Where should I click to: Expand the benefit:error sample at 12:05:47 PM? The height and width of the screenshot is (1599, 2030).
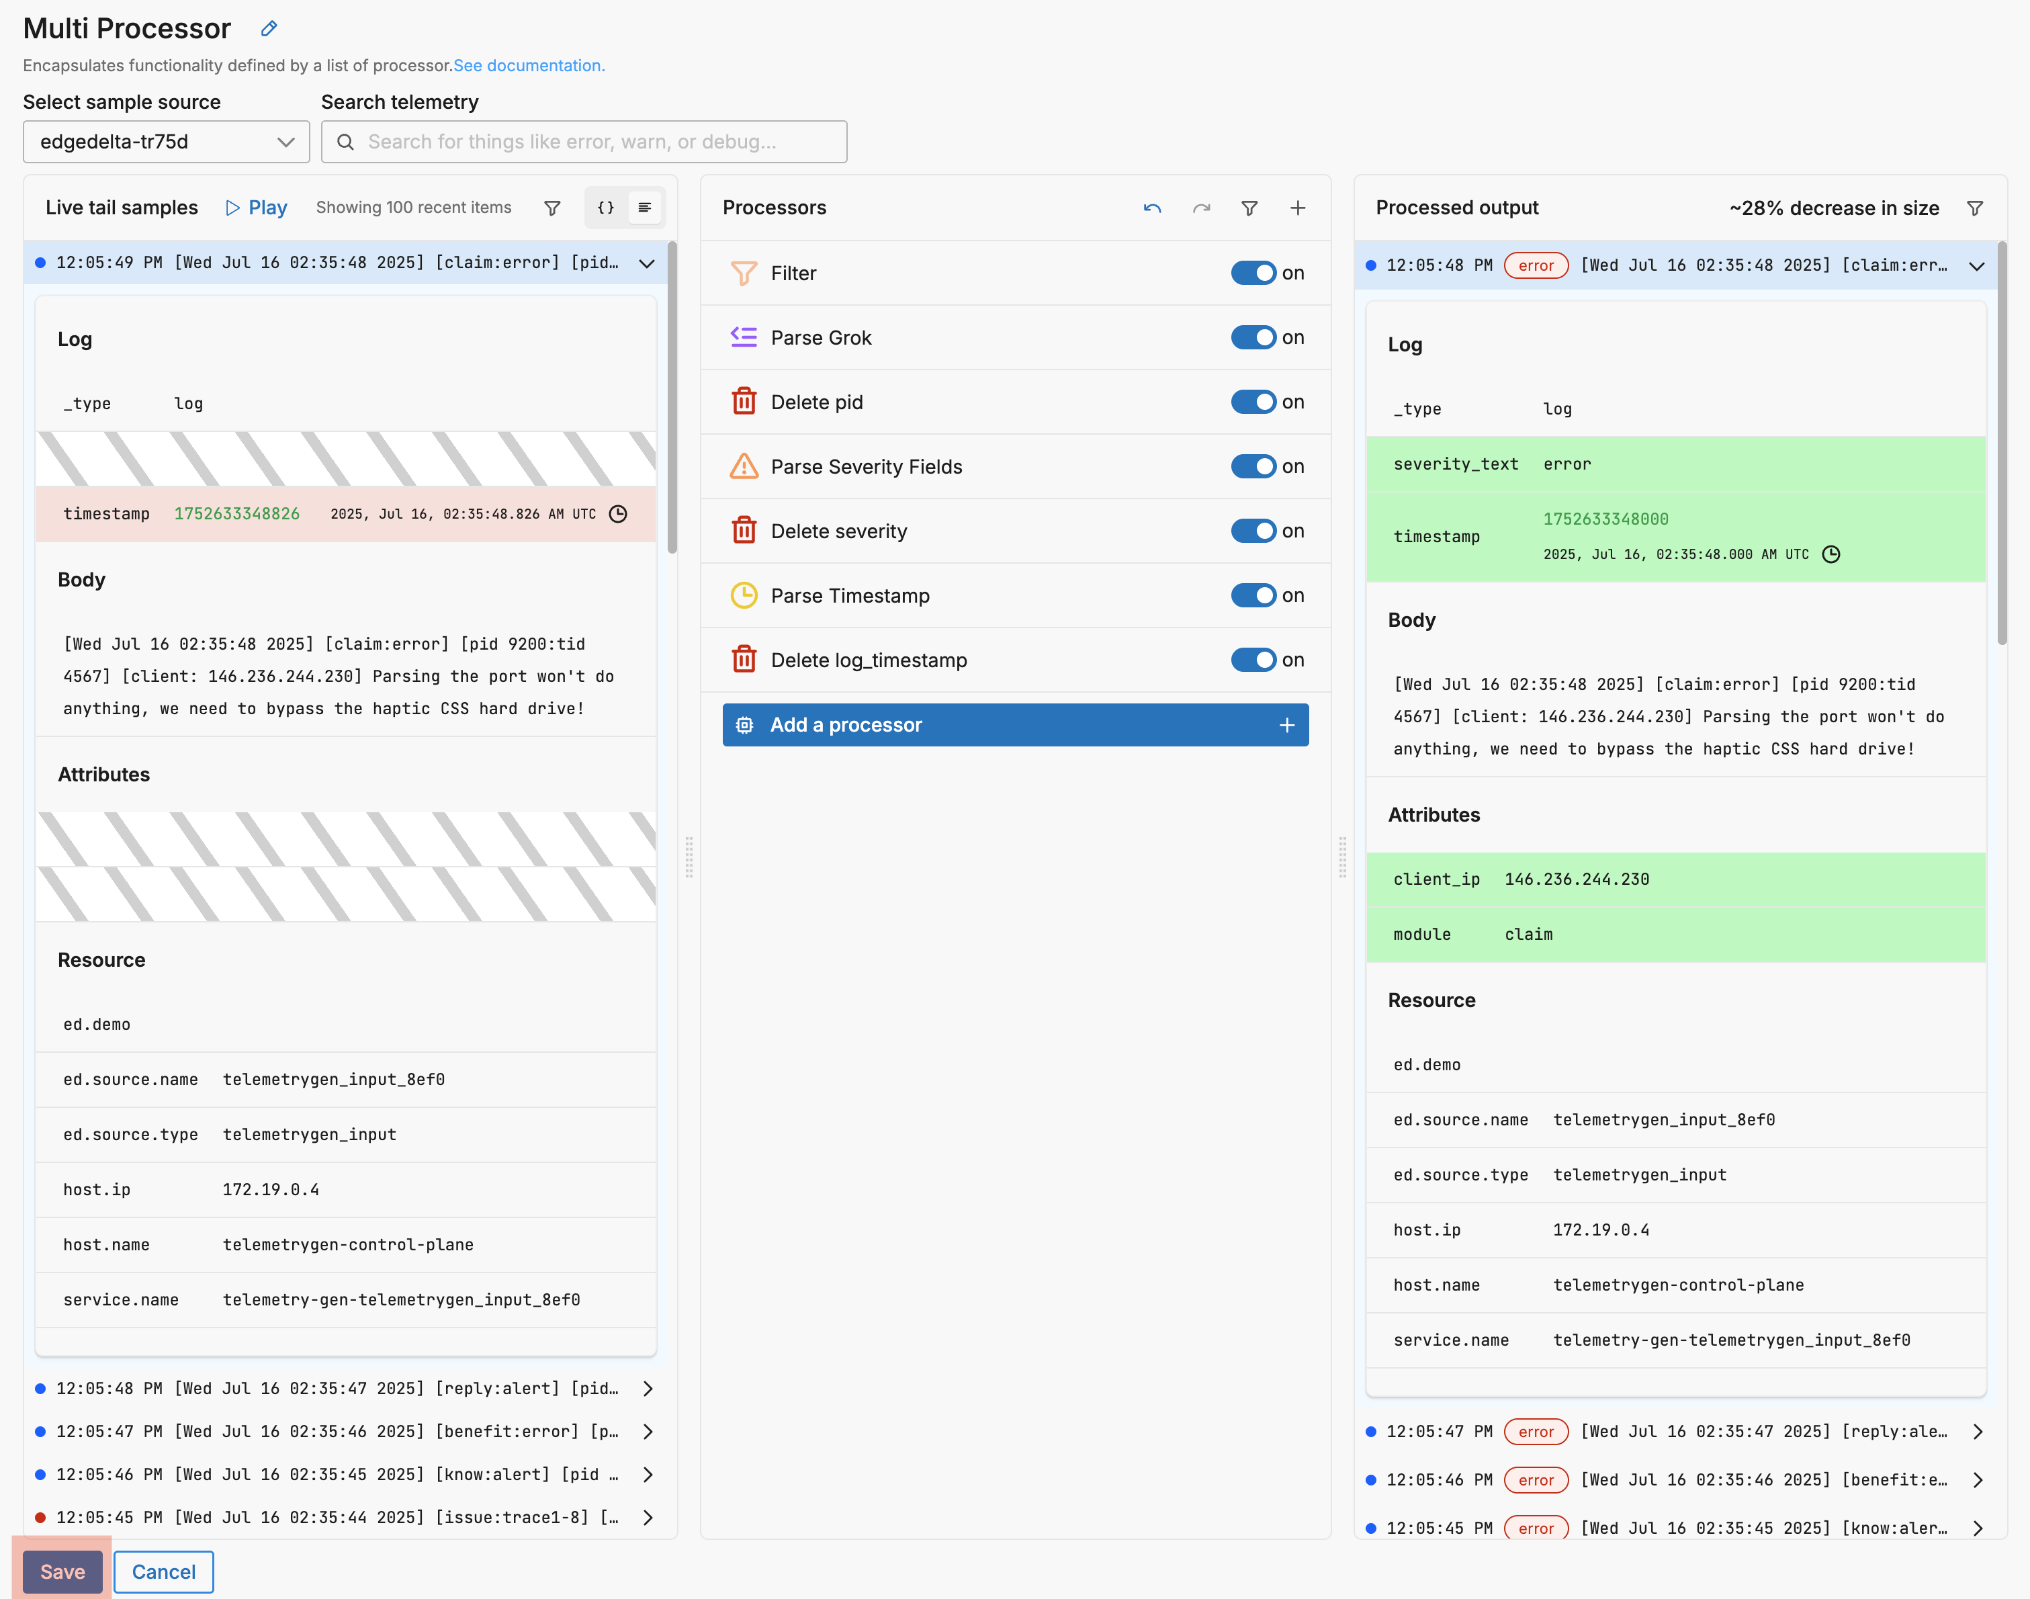[647, 1432]
